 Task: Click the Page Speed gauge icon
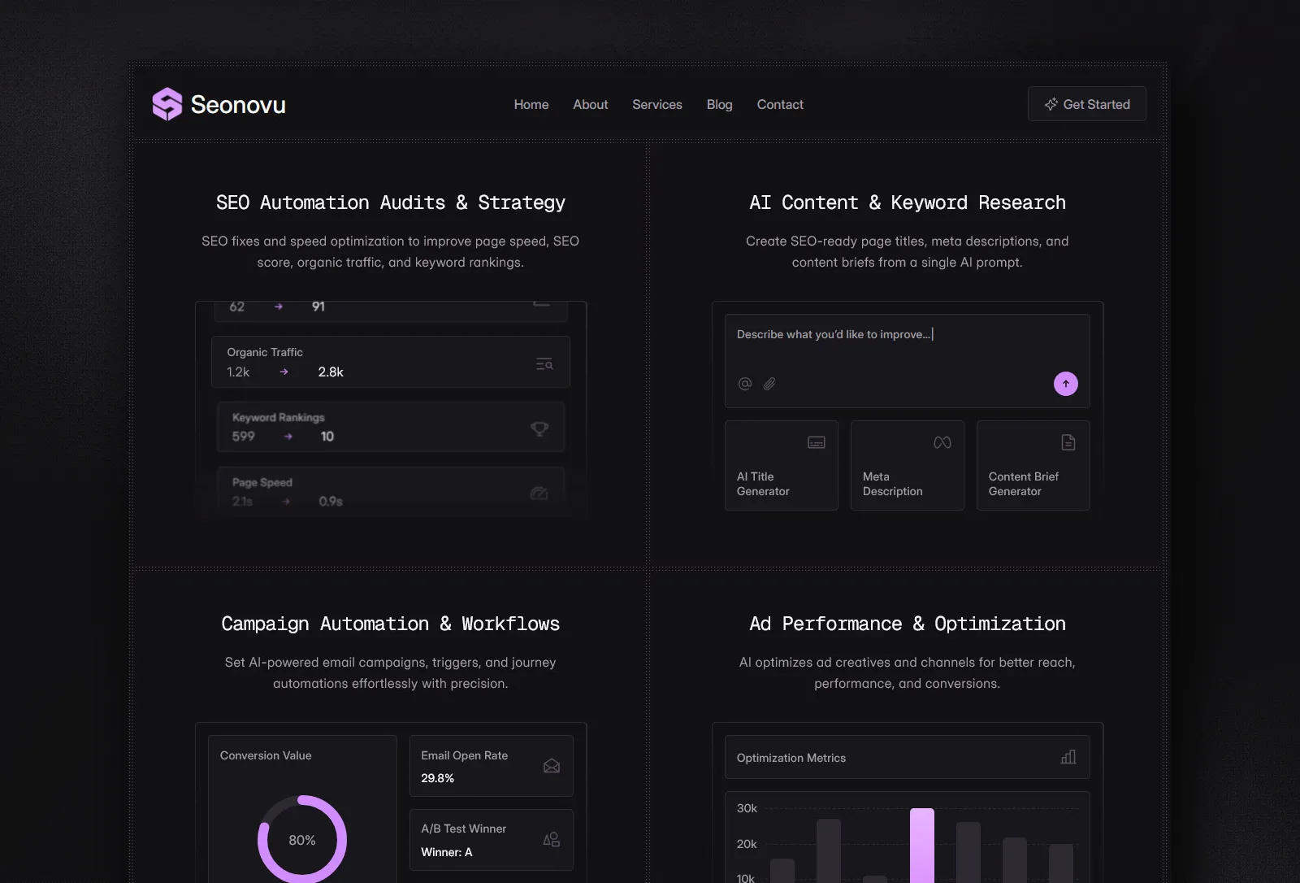tap(539, 493)
